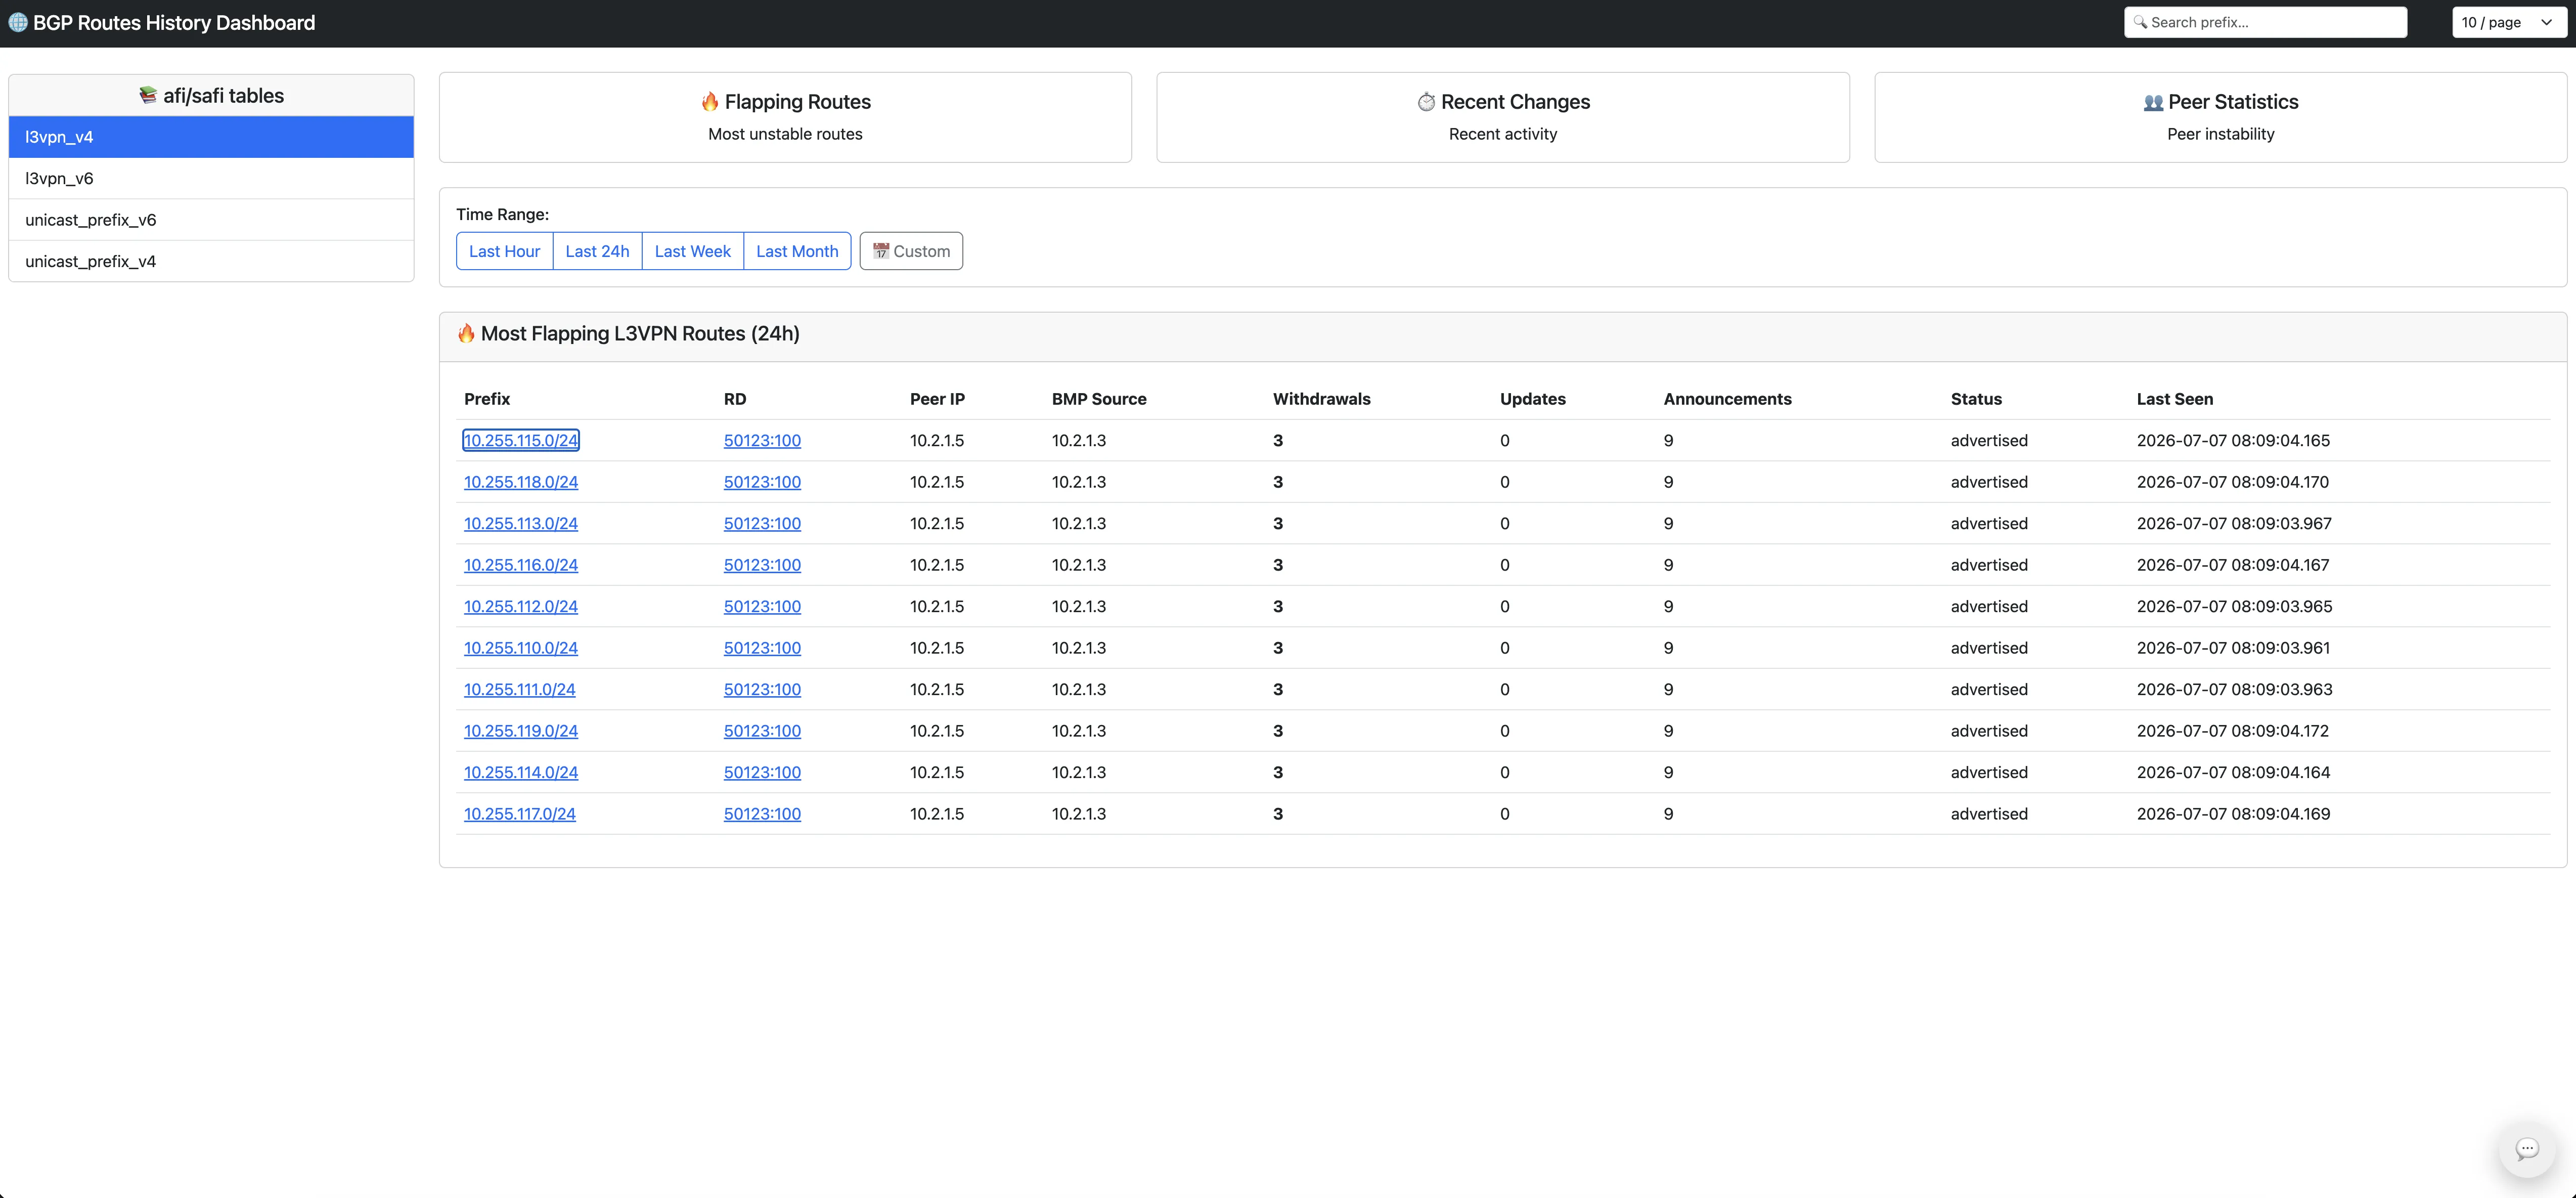Click the Last Seen column header
Viewport: 2576px width, 1198px height.
2175,399
